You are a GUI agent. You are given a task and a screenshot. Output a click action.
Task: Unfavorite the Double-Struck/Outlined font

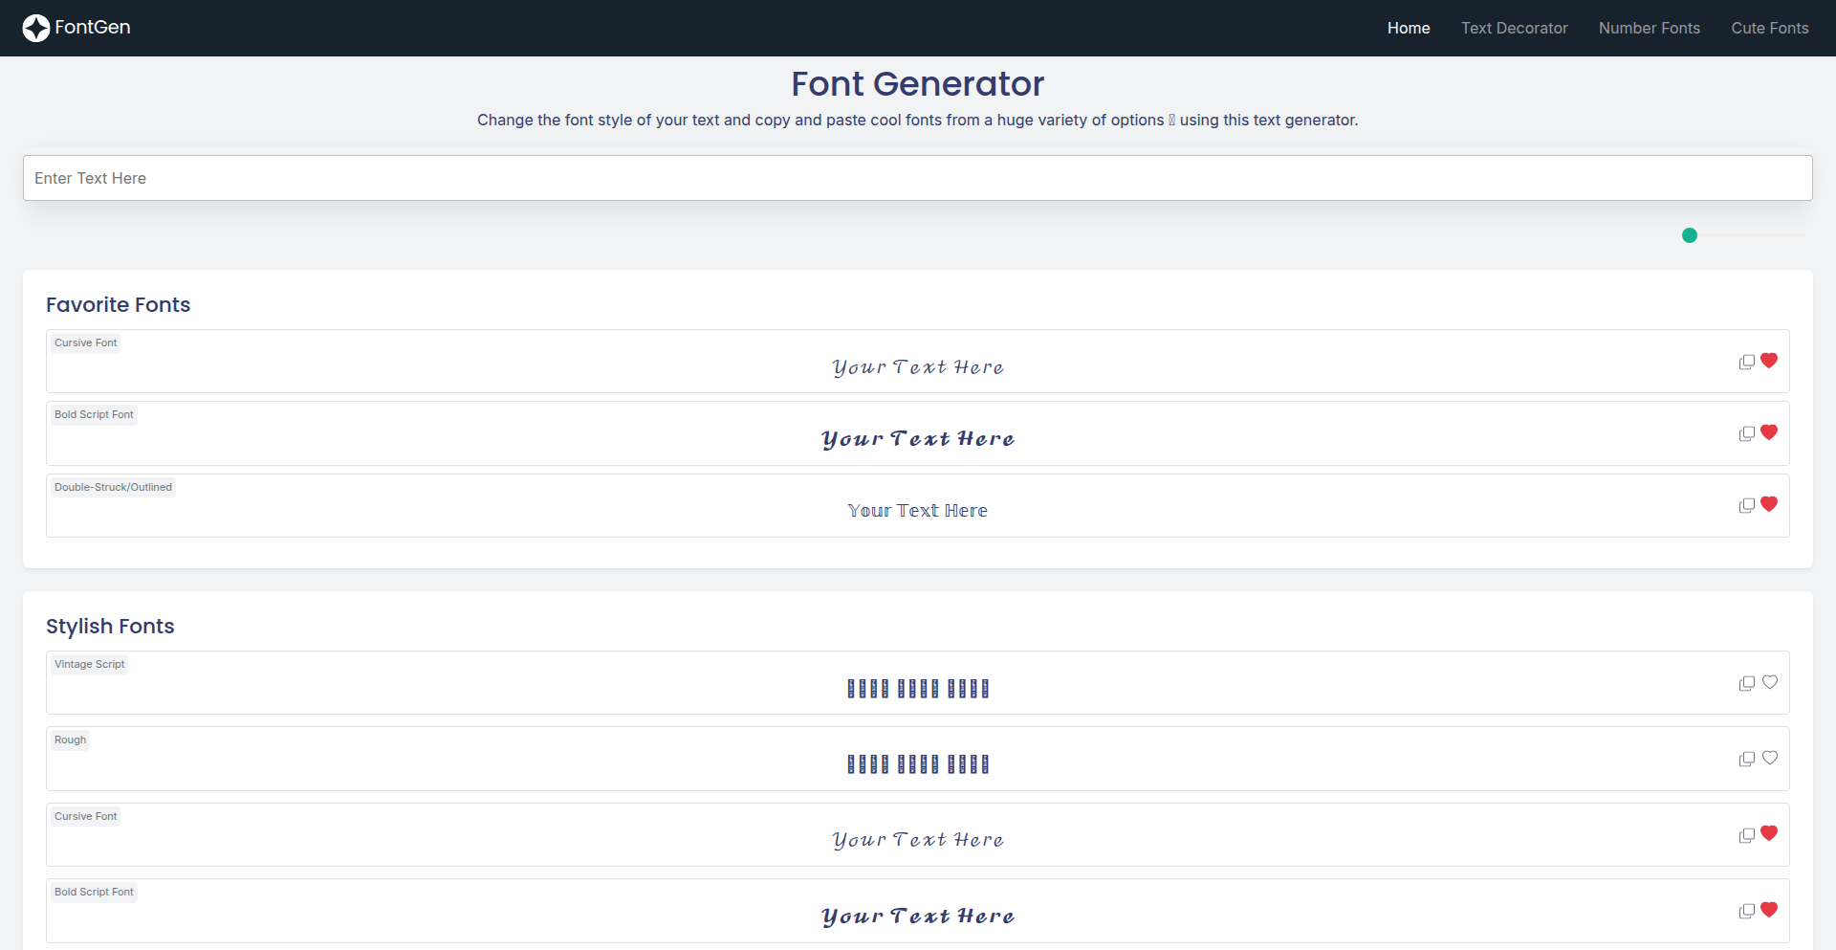coord(1770,504)
